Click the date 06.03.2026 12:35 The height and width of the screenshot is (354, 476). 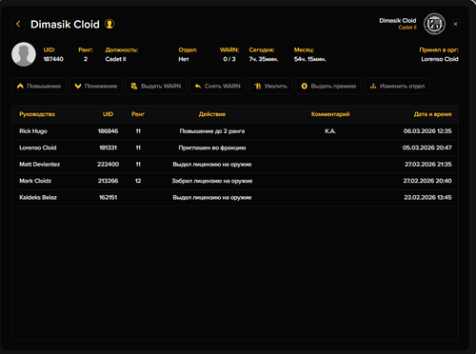(427, 131)
